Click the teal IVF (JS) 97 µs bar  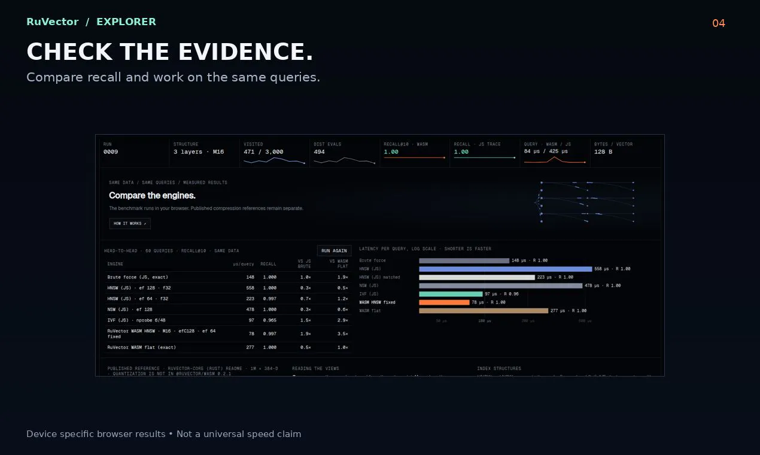click(451, 294)
